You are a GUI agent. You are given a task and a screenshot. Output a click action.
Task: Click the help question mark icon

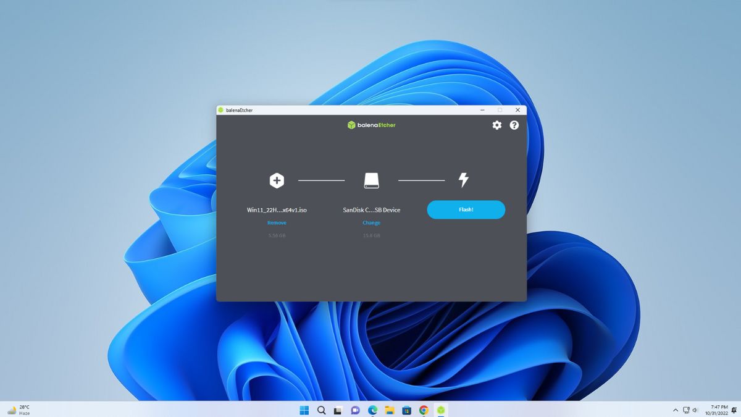[514, 125]
